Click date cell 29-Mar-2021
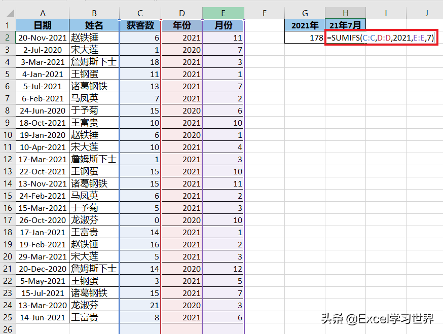Image resolution: width=443 pixels, height=334 pixels. coord(43,256)
